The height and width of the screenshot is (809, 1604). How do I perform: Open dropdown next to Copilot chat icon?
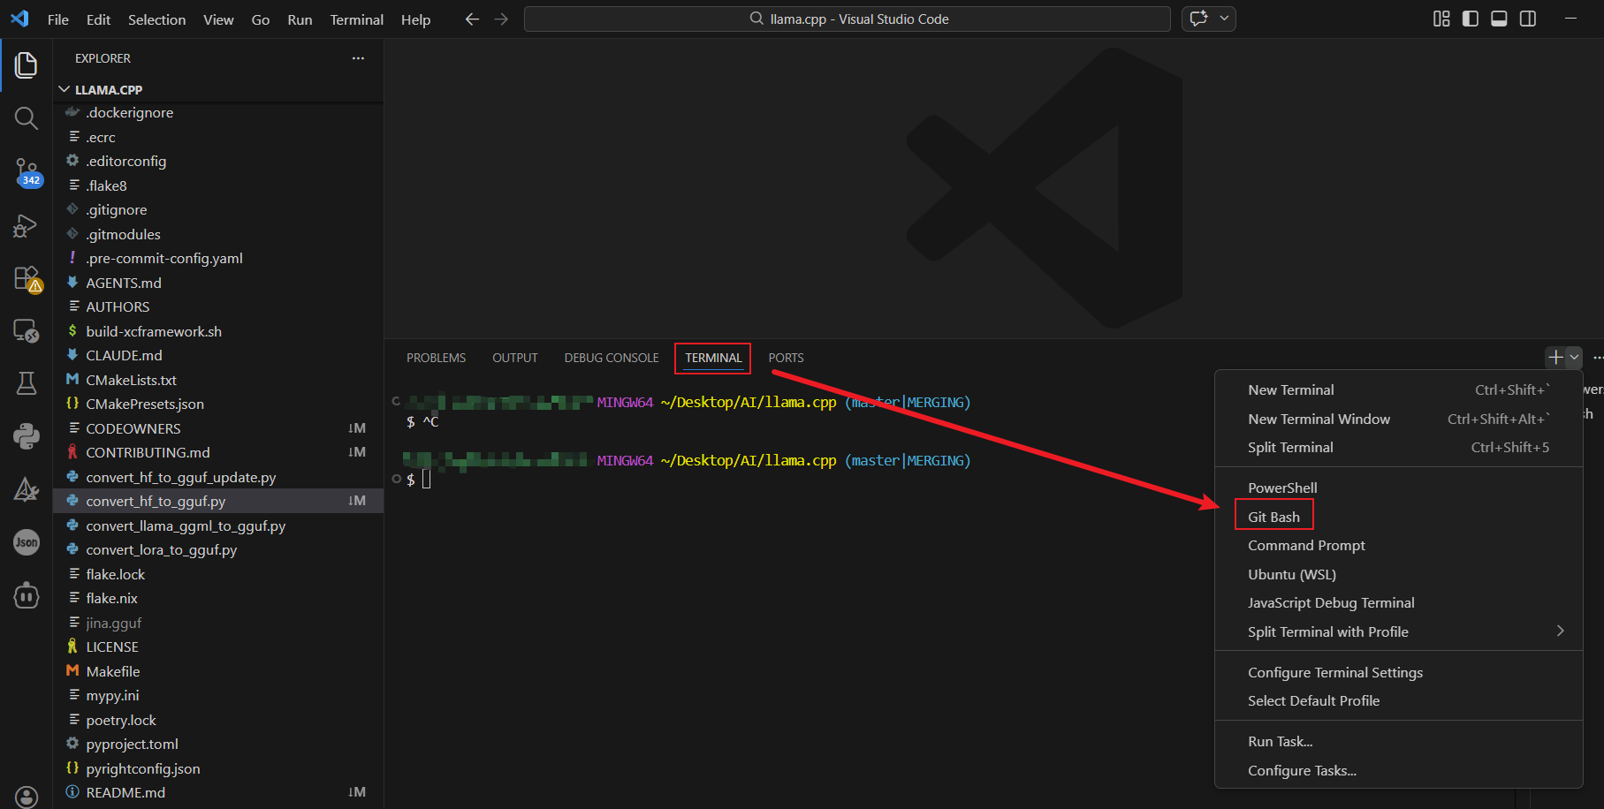[1224, 19]
